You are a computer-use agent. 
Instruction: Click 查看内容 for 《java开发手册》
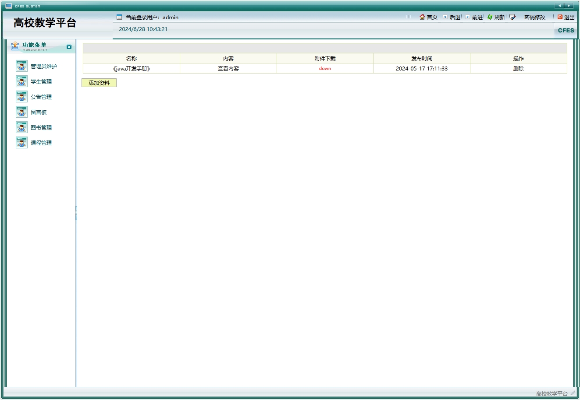tap(228, 68)
